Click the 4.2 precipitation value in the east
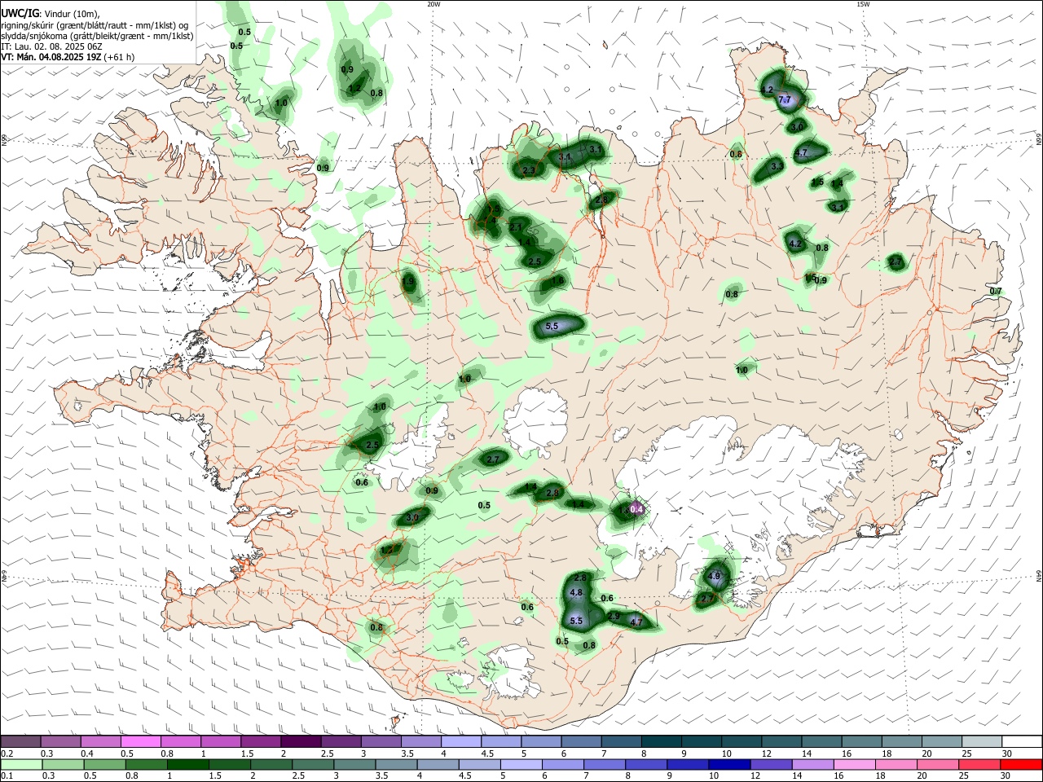 [796, 244]
